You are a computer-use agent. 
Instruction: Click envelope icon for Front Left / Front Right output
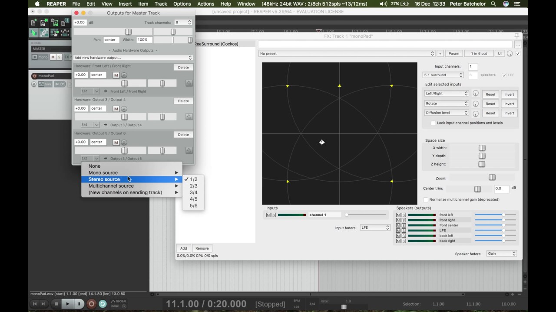coord(189,83)
